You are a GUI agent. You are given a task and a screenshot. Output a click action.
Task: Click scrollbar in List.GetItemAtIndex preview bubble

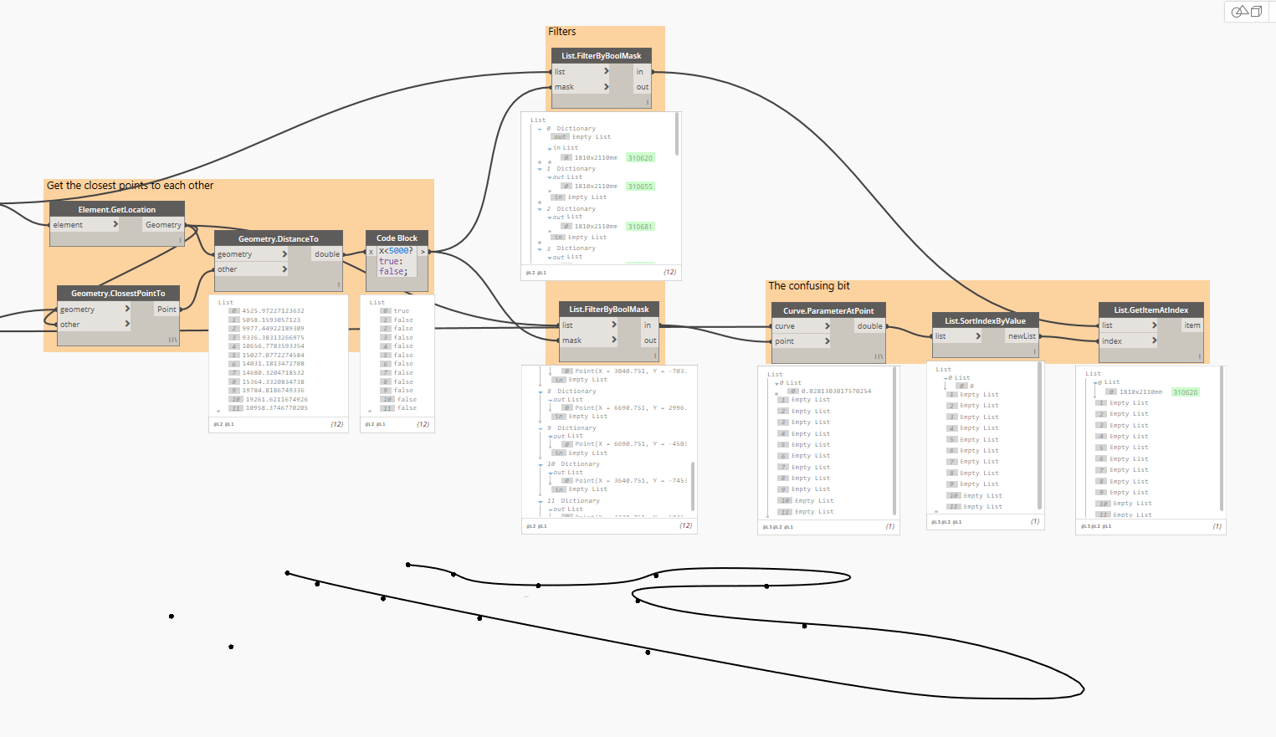coord(1222,438)
